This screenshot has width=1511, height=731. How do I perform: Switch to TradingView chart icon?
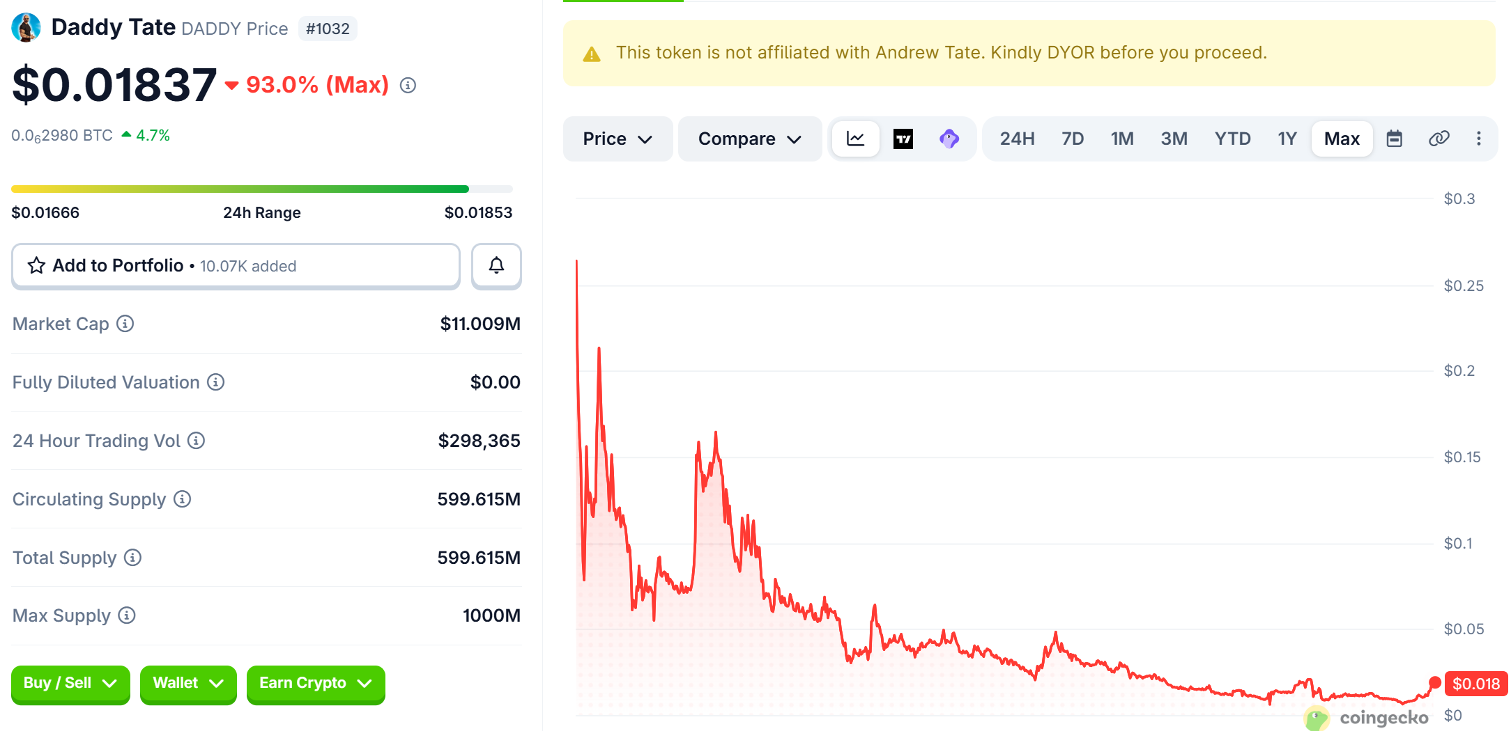903,139
